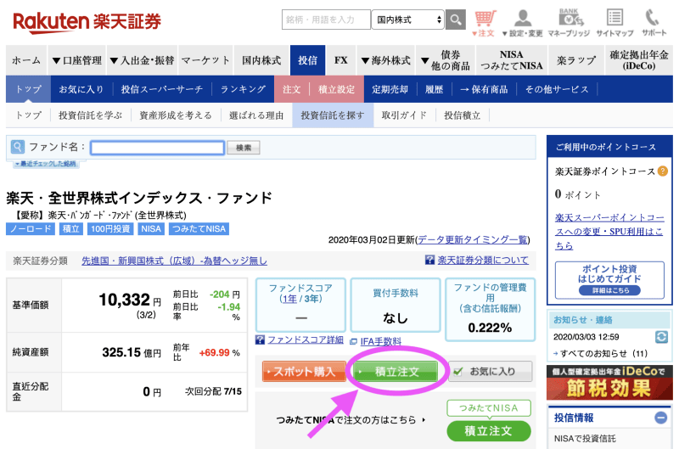Expand 最近チェックした銘柄 list
This screenshot has width=679, height=449.
coord(46,164)
